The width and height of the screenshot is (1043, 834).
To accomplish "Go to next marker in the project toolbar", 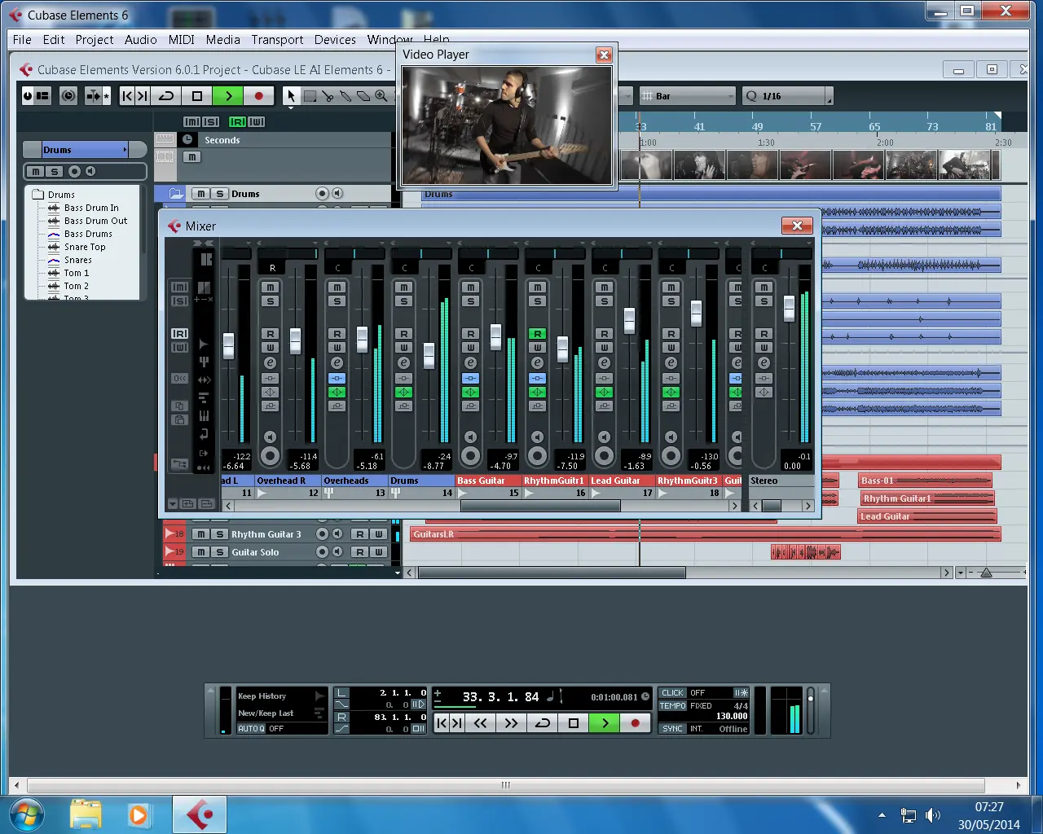I will tap(143, 96).
